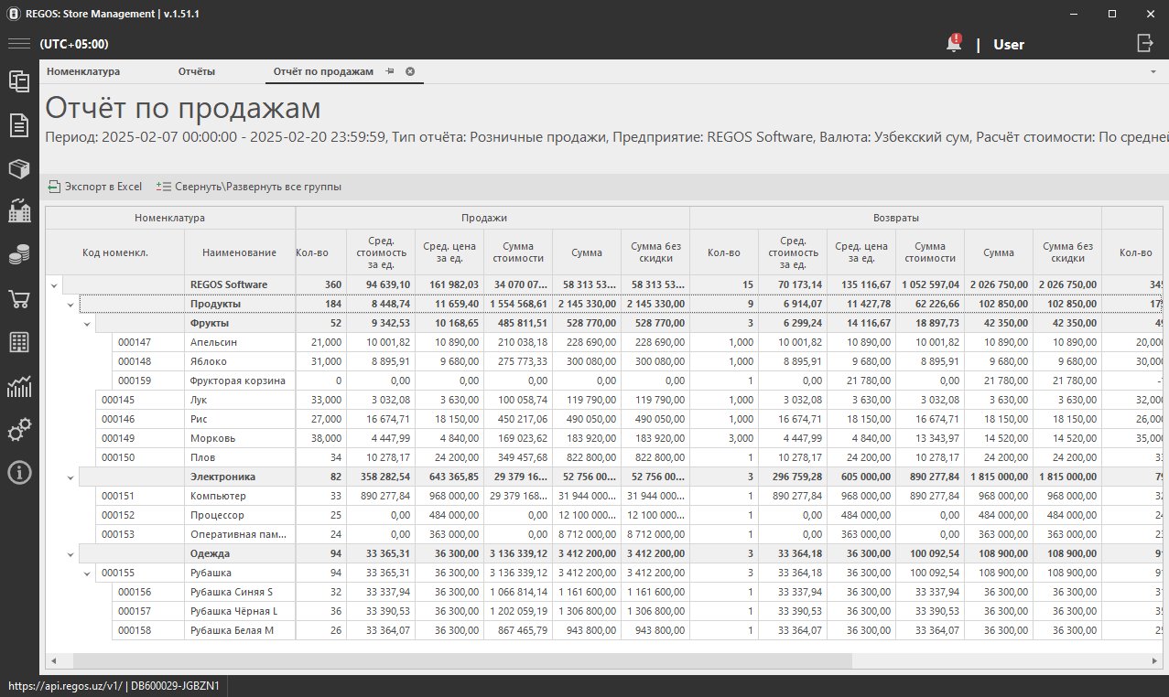The height and width of the screenshot is (697, 1169).
Task: Open the chart reports sidebar icon
Action: (x=19, y=386)
